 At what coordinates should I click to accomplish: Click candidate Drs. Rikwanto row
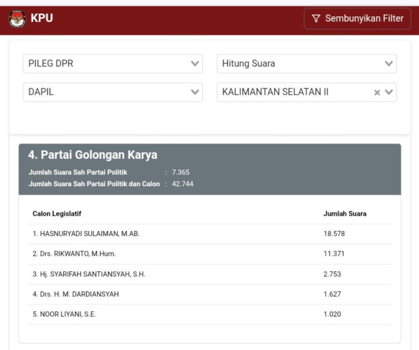(x=74, y=254)
